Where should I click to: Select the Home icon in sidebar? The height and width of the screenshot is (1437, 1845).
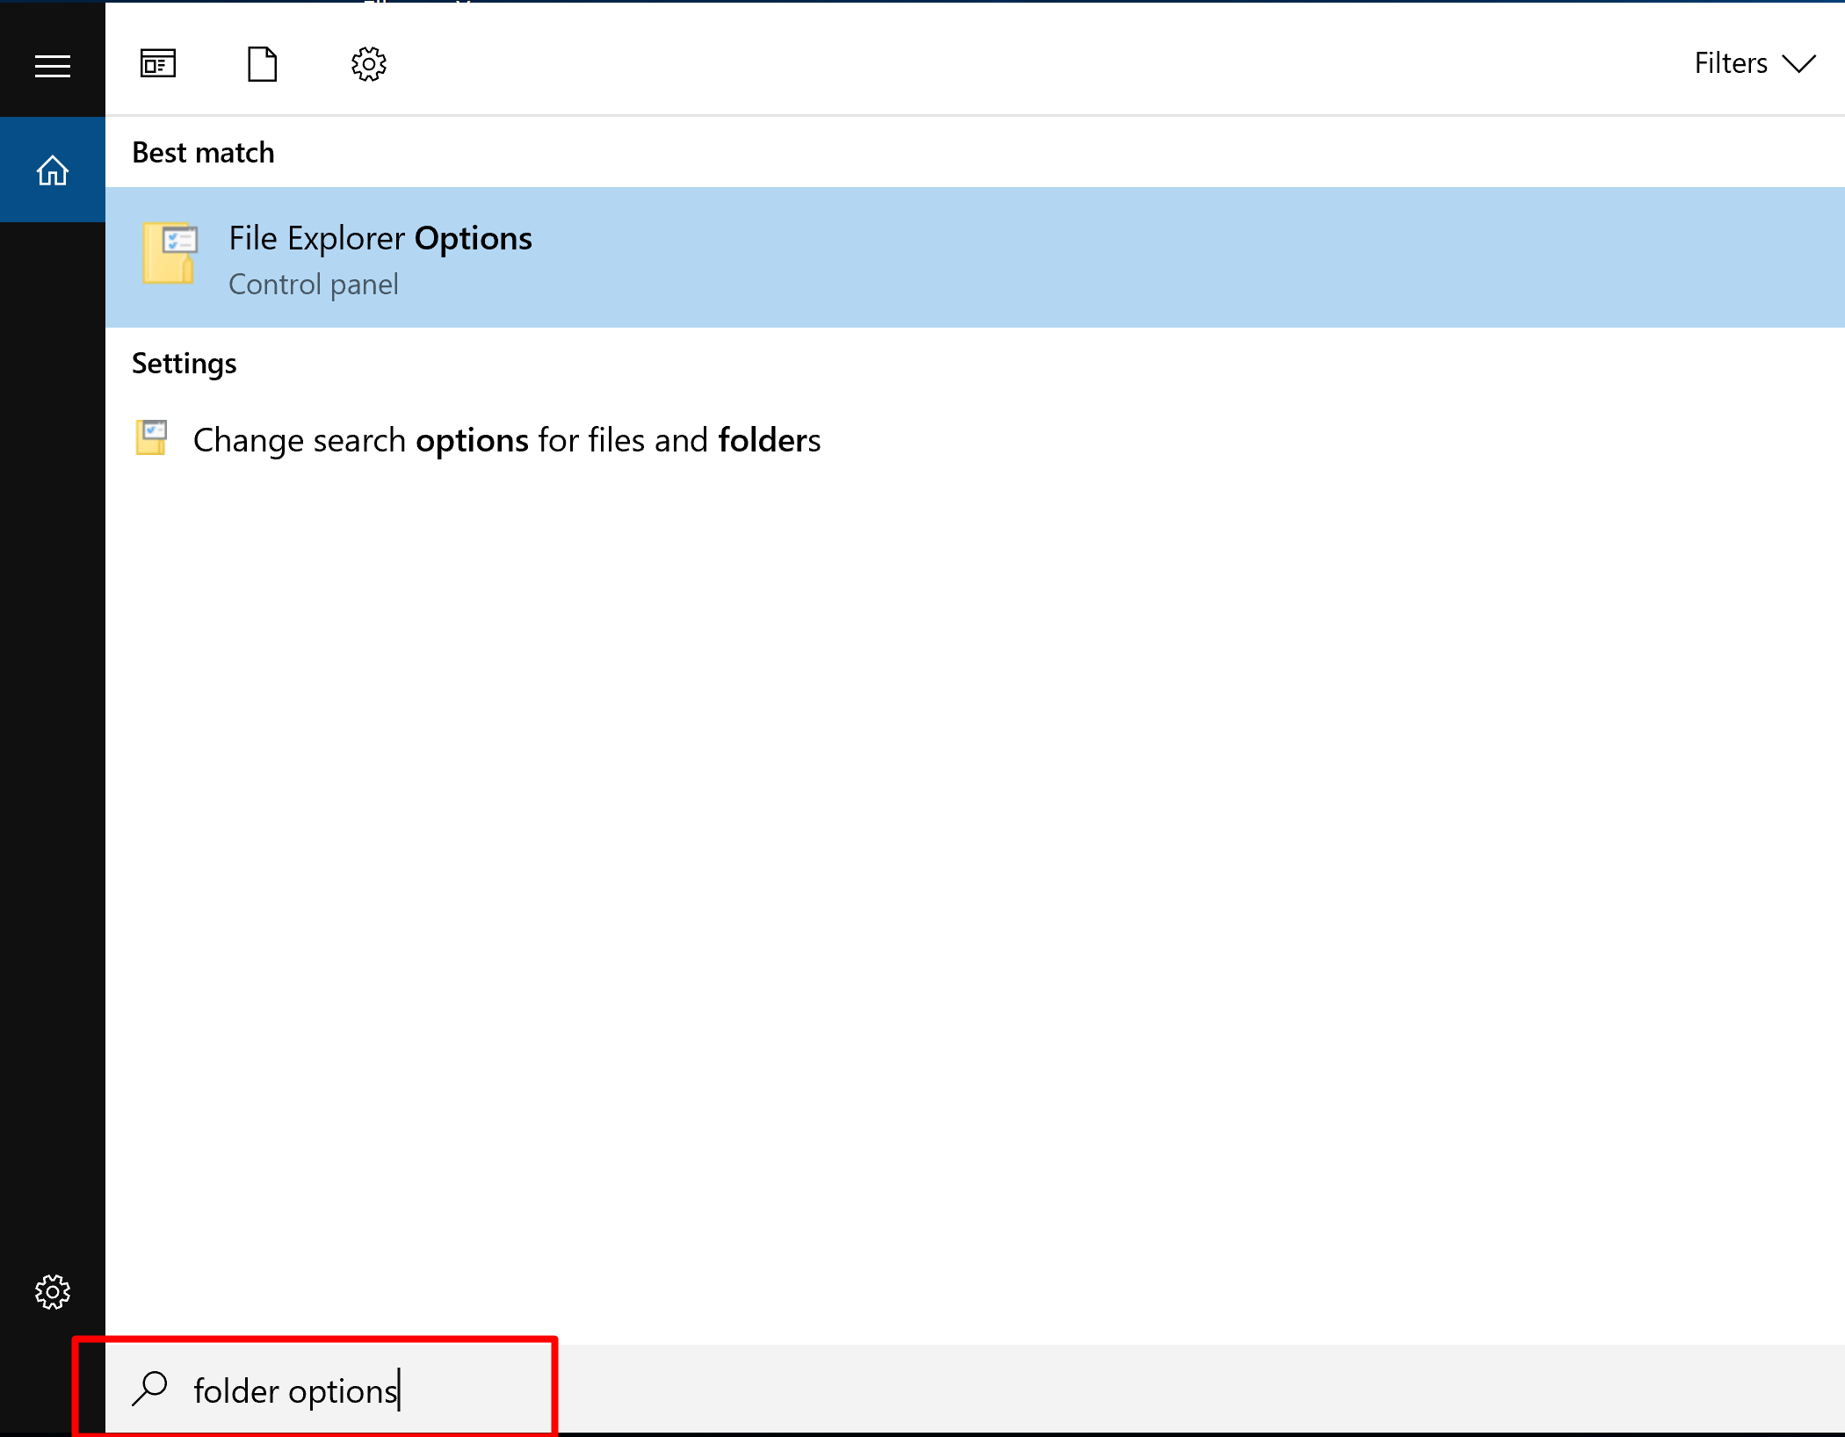tap(53, 170)
